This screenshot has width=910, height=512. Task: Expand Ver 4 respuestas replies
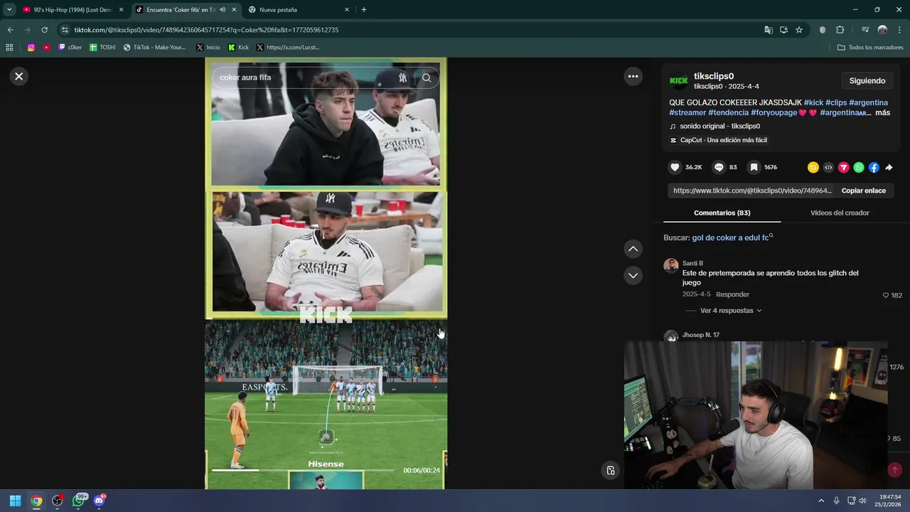tap(731, 311)
